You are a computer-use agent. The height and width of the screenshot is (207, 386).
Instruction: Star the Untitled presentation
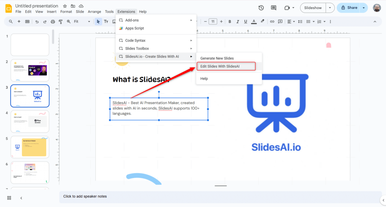point(65,6)
